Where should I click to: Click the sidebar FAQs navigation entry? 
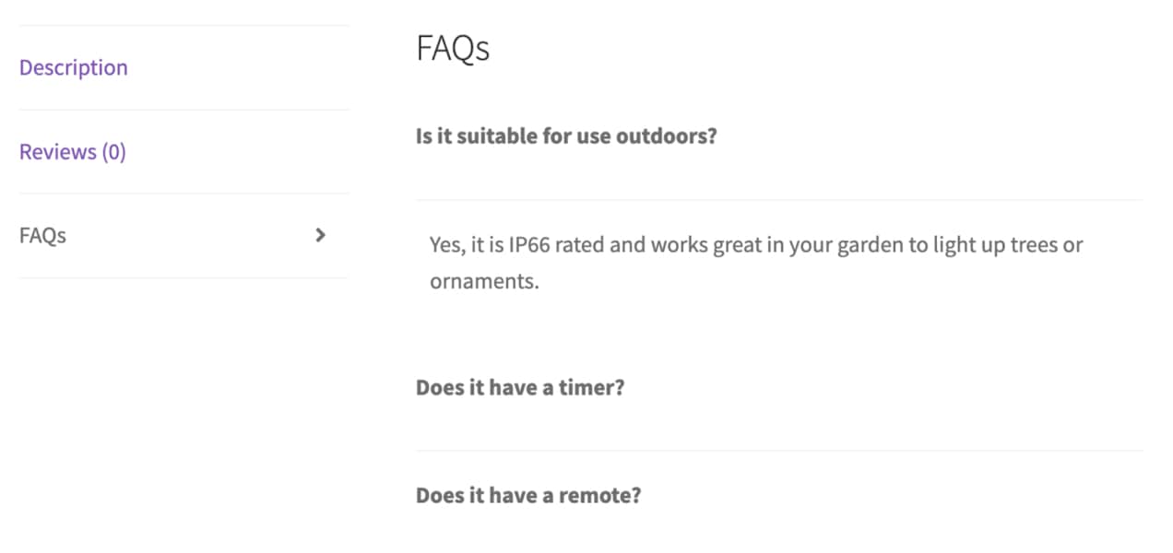point(42,235)
